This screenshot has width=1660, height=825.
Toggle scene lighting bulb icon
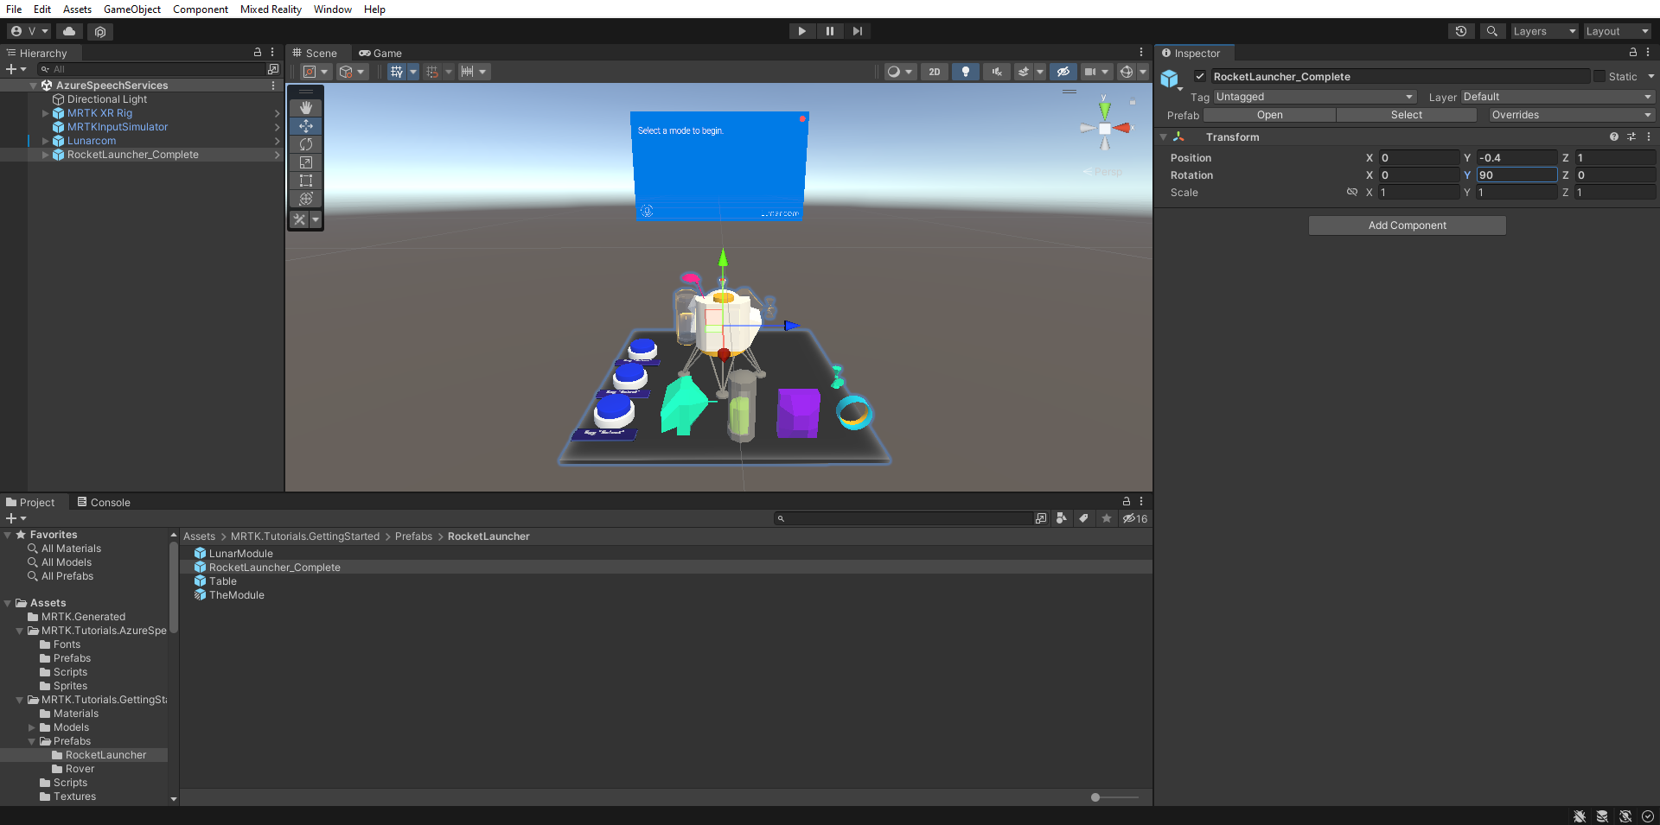coord(966,72)
